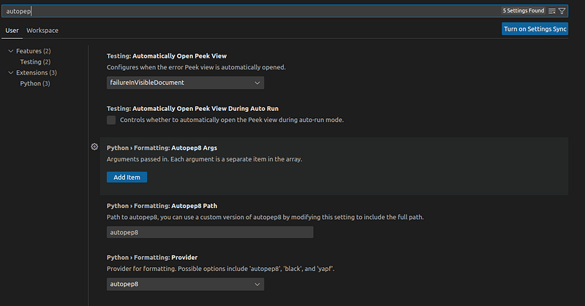The image size is (585, 306).
Task: Switch to the User settings tab
Action: coord(12,31)
